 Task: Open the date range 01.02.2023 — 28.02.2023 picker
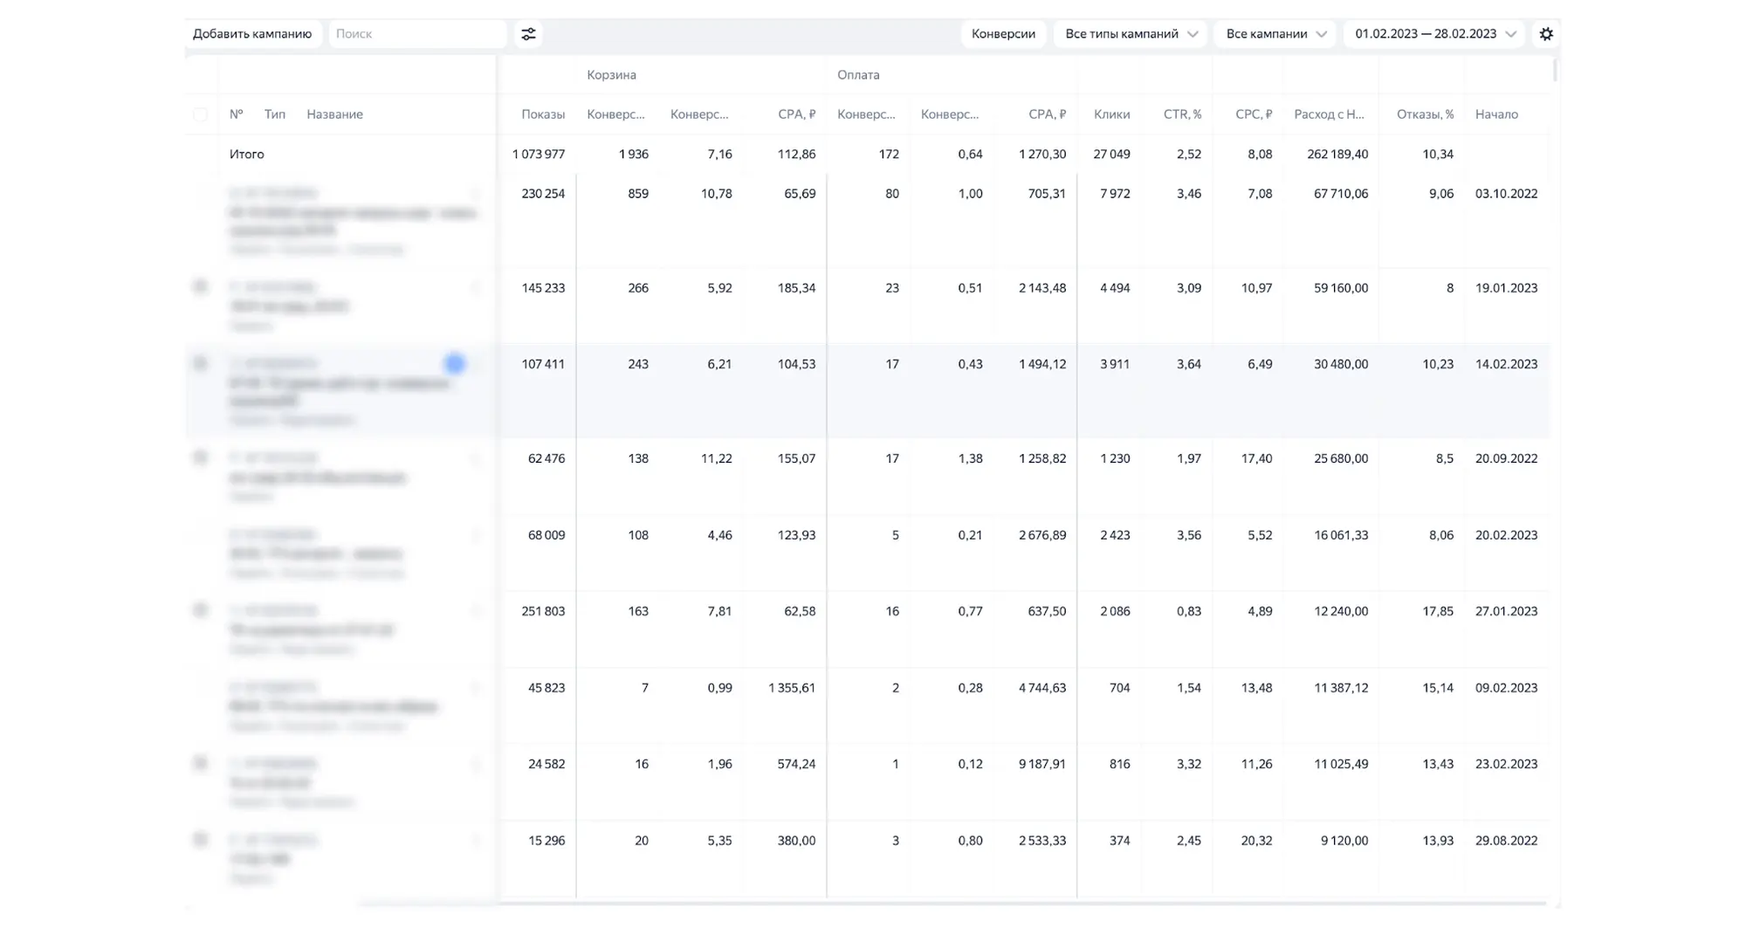[x=1434, y=34]
